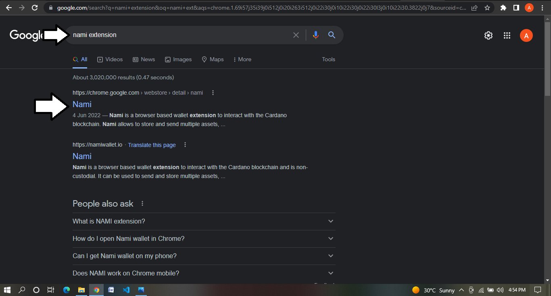Click the share page icon in address bar
Image resolution: width=551 pixels, height=296 pixels.
click(475, 8)
